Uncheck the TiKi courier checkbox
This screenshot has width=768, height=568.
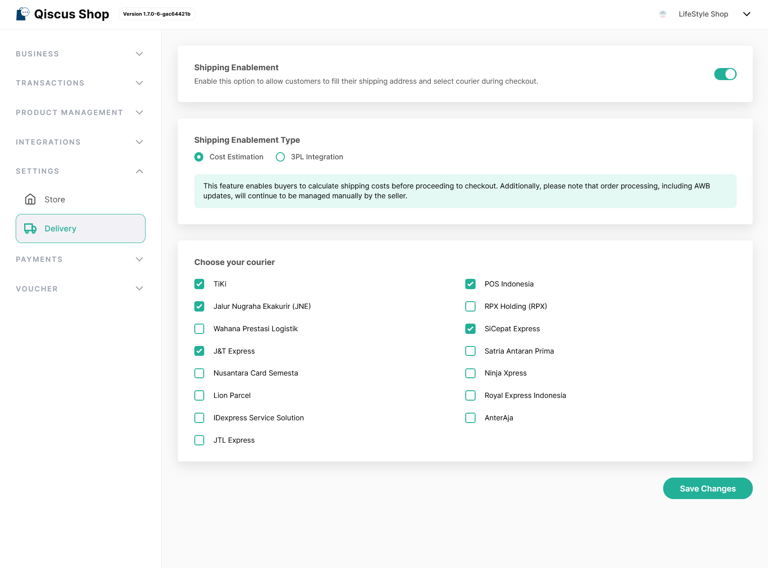point(199,284)
